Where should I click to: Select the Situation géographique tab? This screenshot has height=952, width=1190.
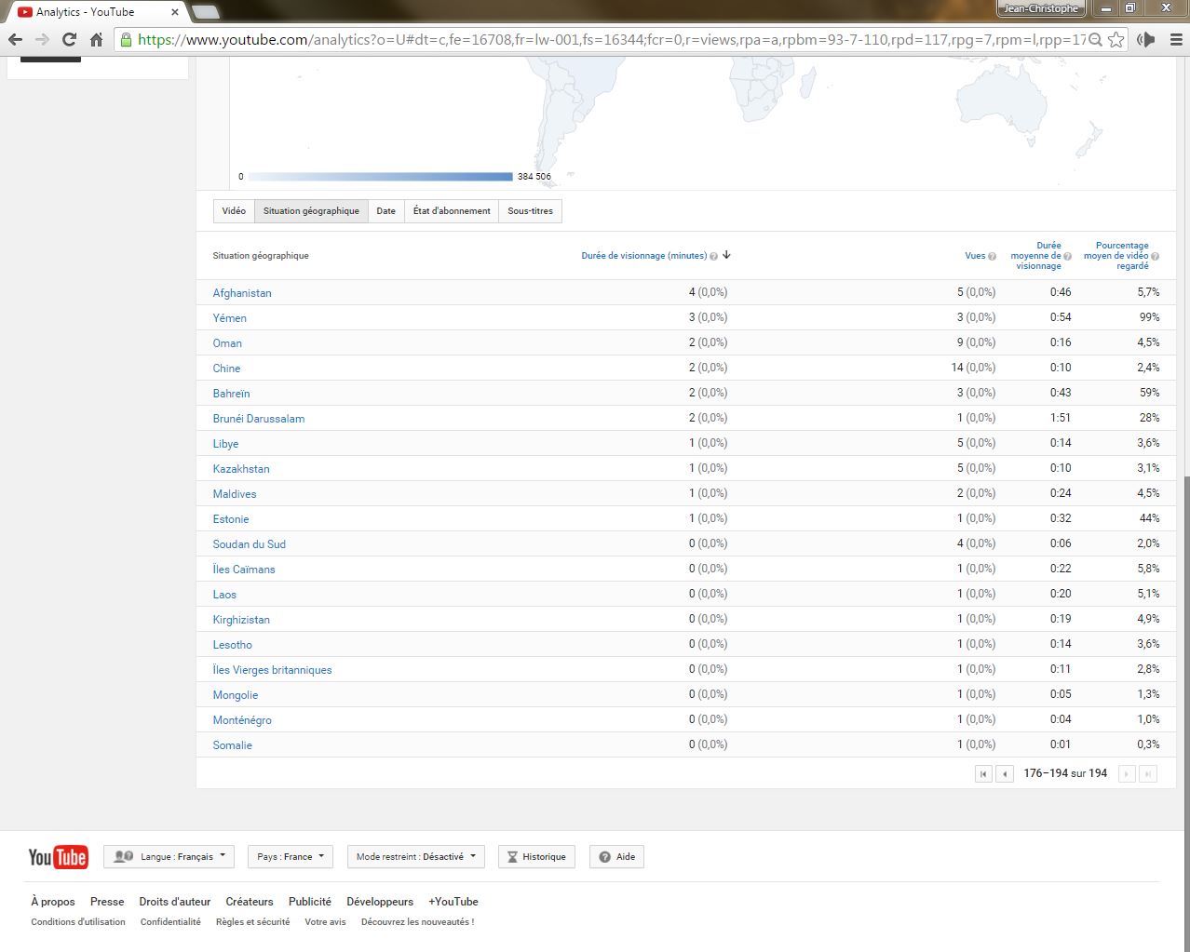point(311,211)
